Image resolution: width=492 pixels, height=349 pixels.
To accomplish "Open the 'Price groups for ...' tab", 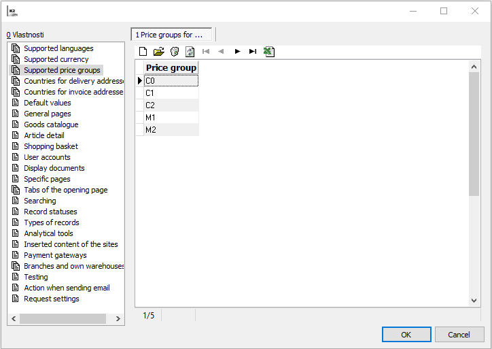I will [172, 35].
